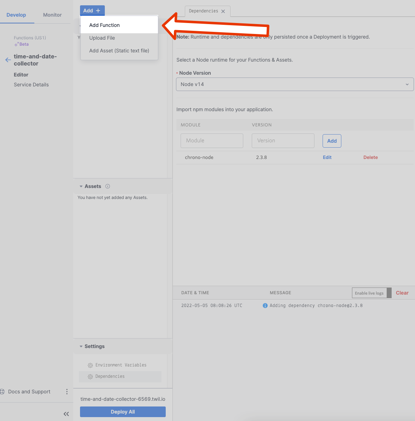This screenshot has width=415, height=421.
Task: Close the Dependencies tab with X
Action: [x=223, y=11]
